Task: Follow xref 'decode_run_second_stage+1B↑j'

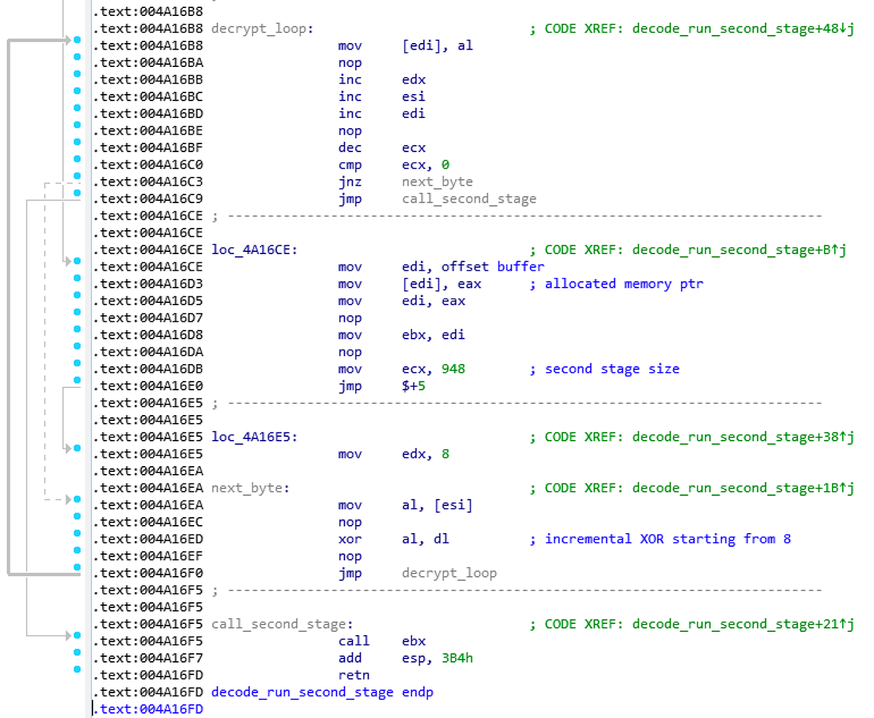Action: pyautogui.click(x=743, y=488)
